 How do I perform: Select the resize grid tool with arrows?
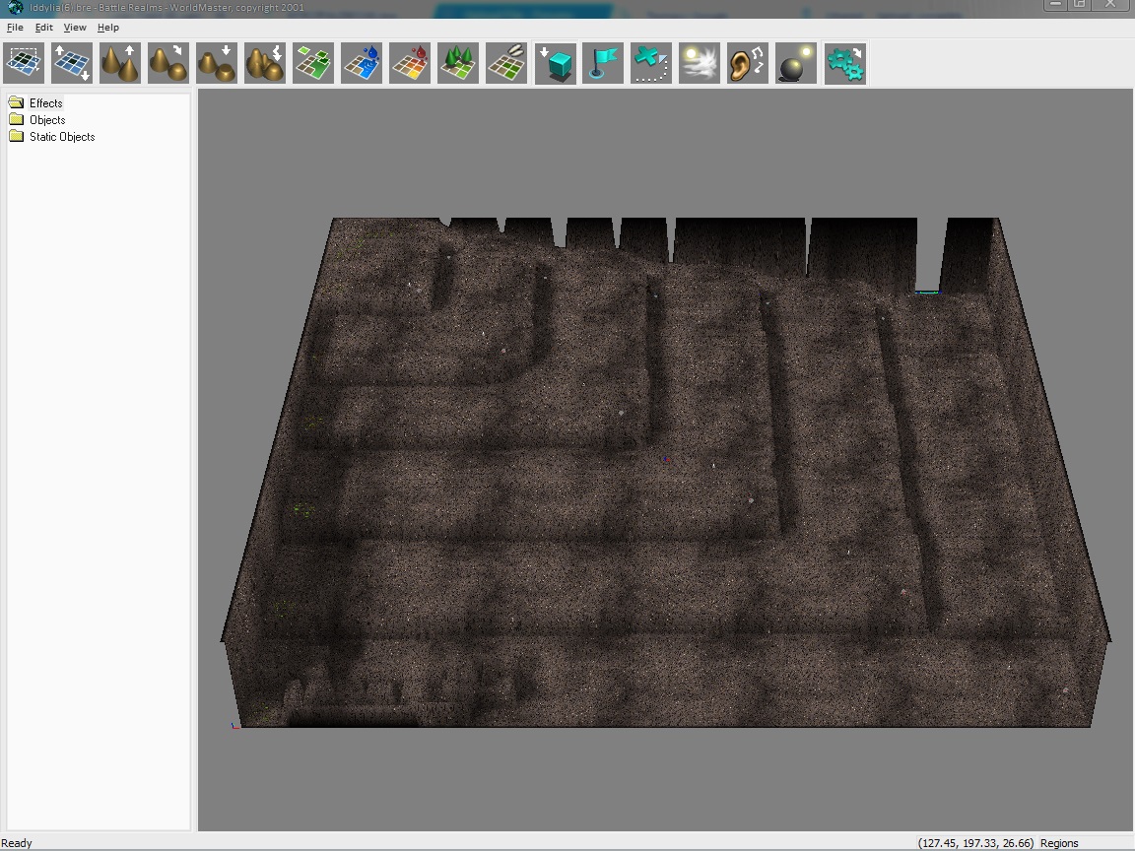pos(72,63)
